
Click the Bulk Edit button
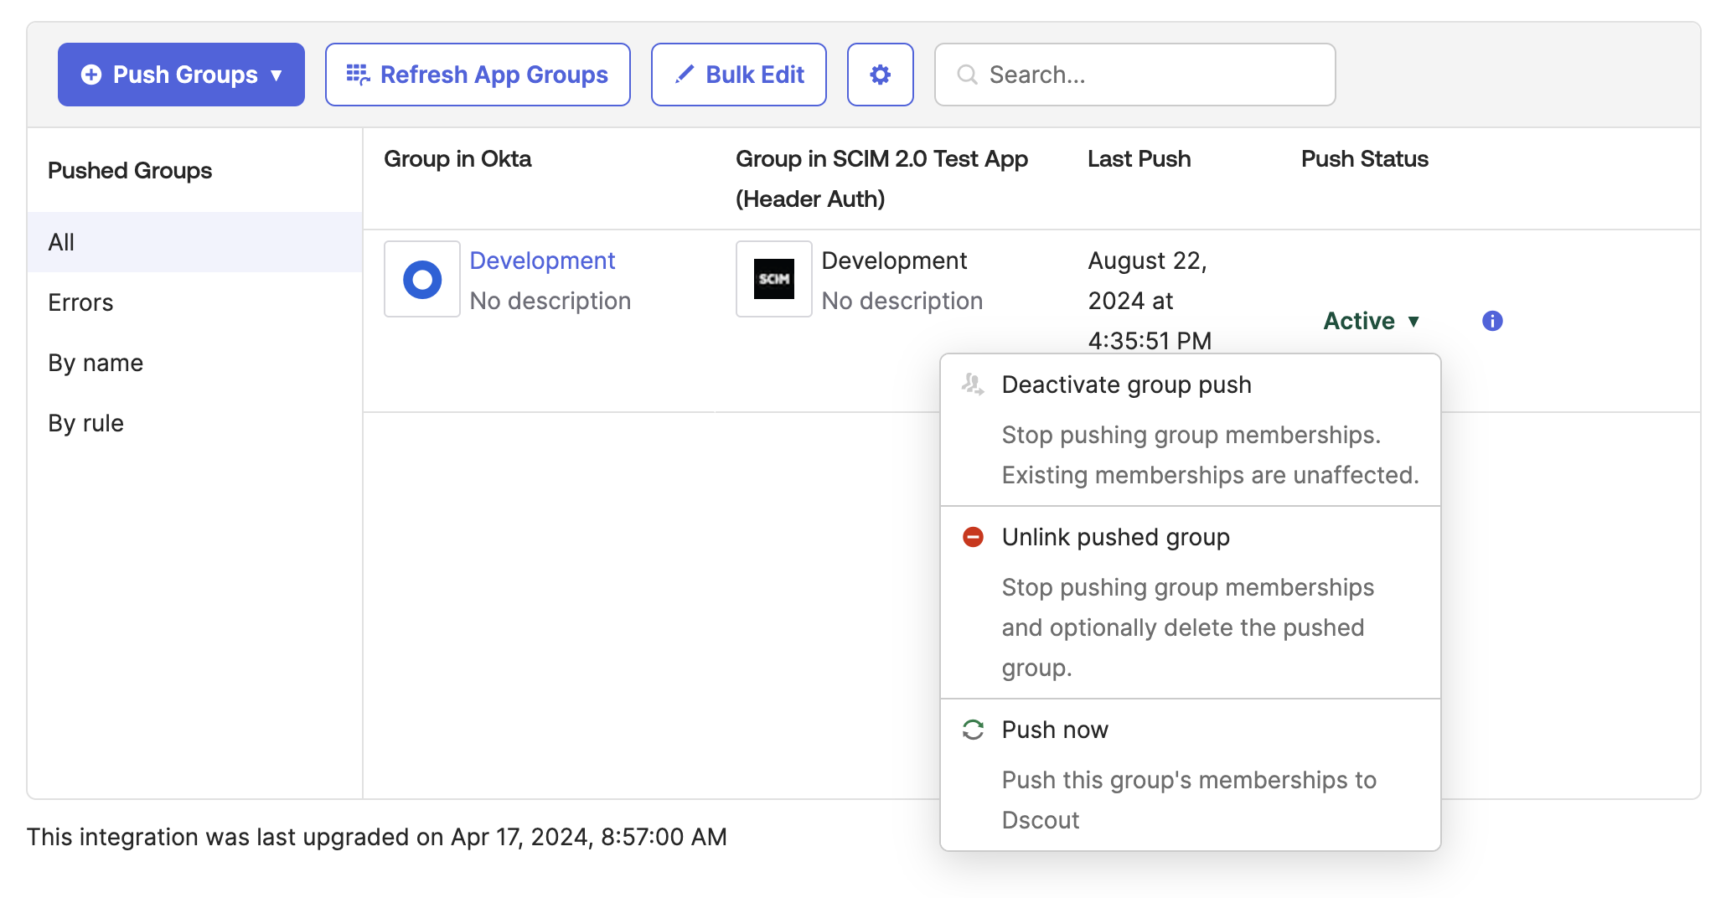pos(739,75)
